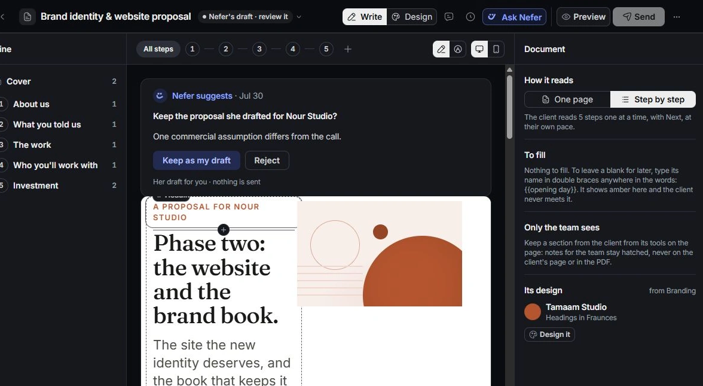This screenshot has width=703, height=386.
Task: Open the more options ellipsis menu
Action: coord(677,17)
